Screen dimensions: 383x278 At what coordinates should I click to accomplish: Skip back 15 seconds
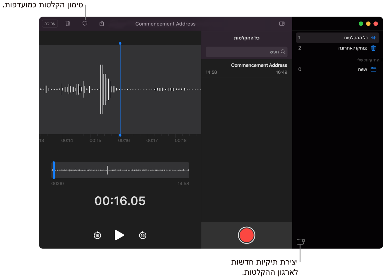coord(97,235)
